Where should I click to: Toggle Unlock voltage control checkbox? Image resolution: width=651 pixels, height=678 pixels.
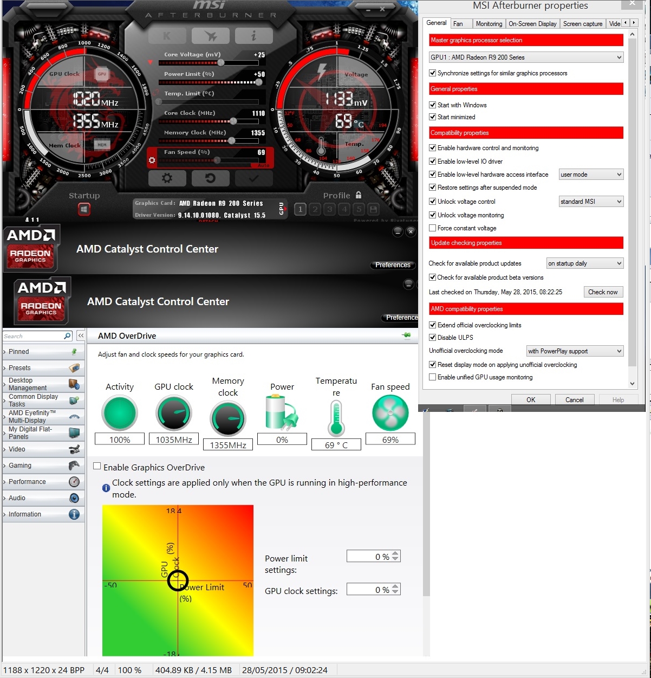coord(432,202)
